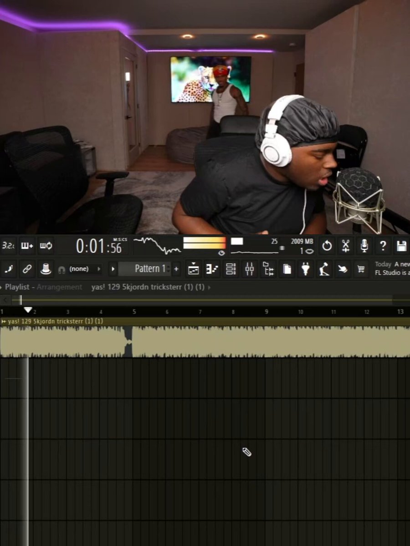The image size is (410, 546).
Task: Open the Playlist view icon
Action: pyautogui.click(x=194, y=269)
